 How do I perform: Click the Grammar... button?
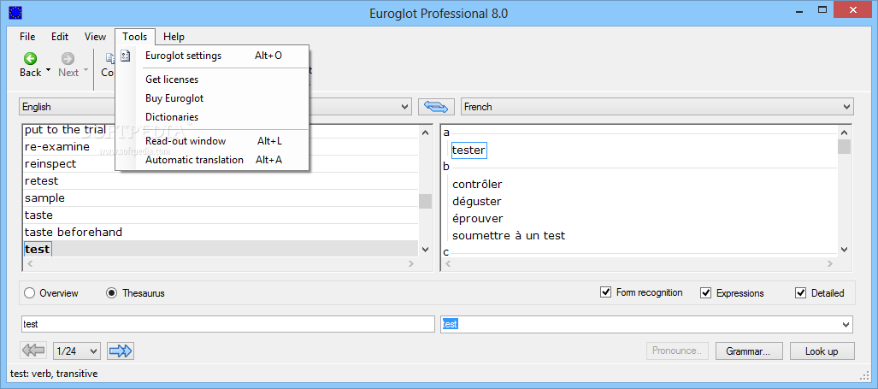(x=747, y=351)
